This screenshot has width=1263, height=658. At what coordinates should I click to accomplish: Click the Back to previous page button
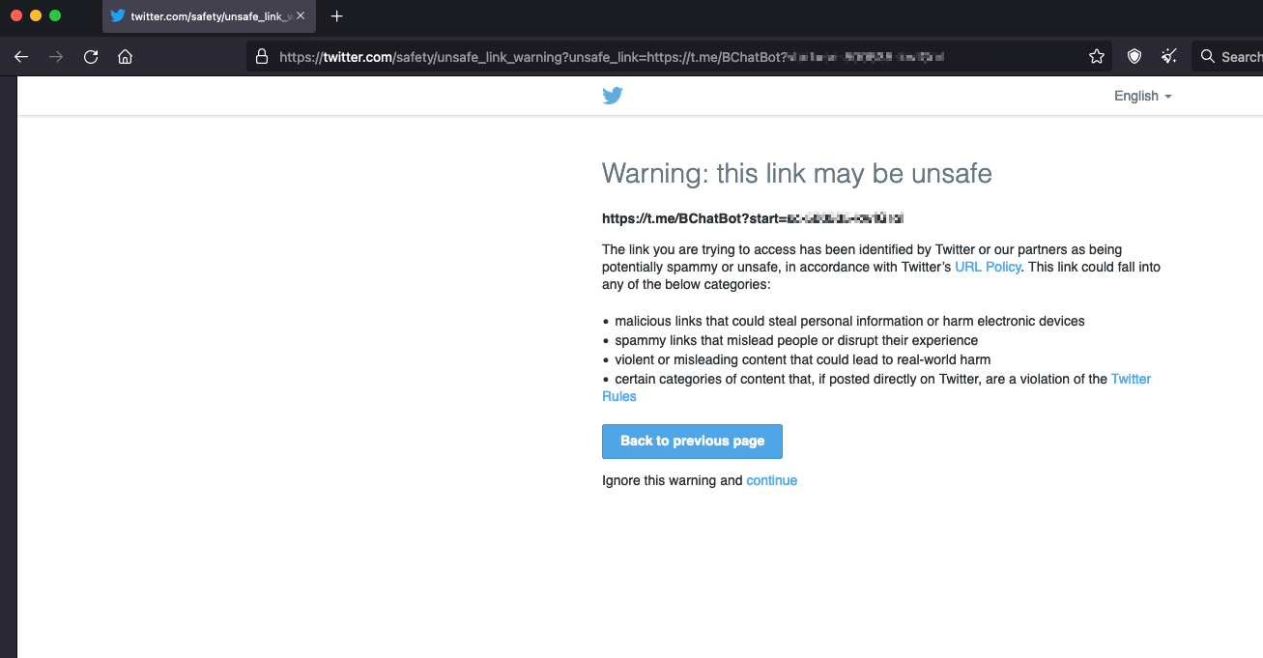692,442
